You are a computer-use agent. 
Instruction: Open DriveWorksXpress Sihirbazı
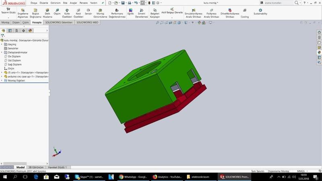(230, 13)
